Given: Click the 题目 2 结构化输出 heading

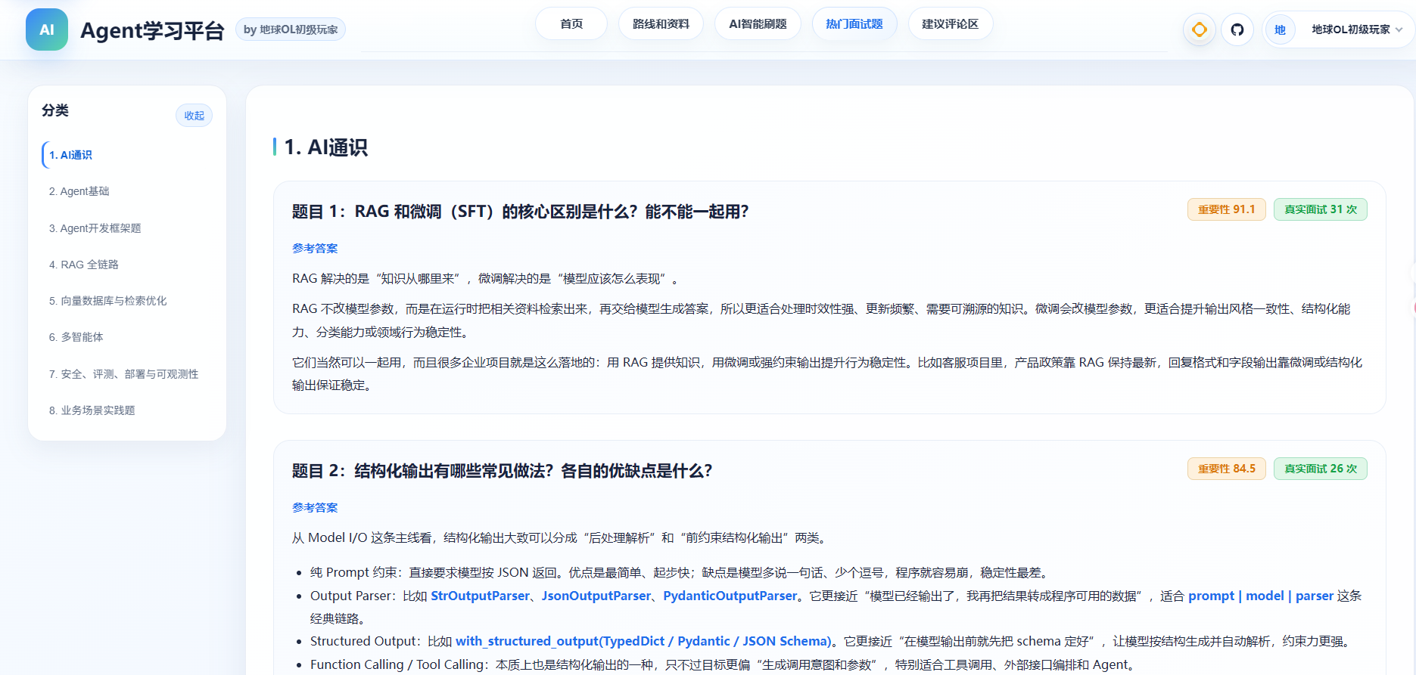Looking at the screenshot, I should click(x=502, y=471).
